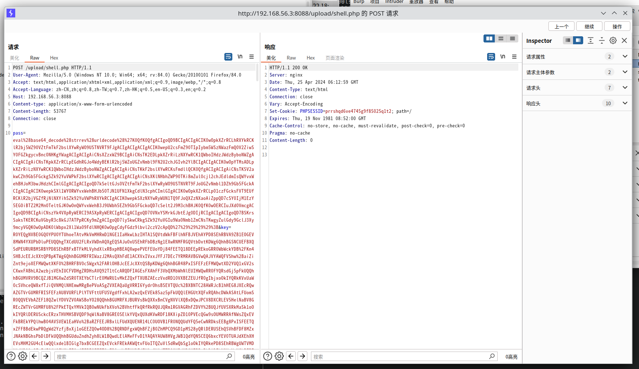Viewport: 639px width, 369px height.
Task: Open Inspector settings gear
Action: point(613,40)
